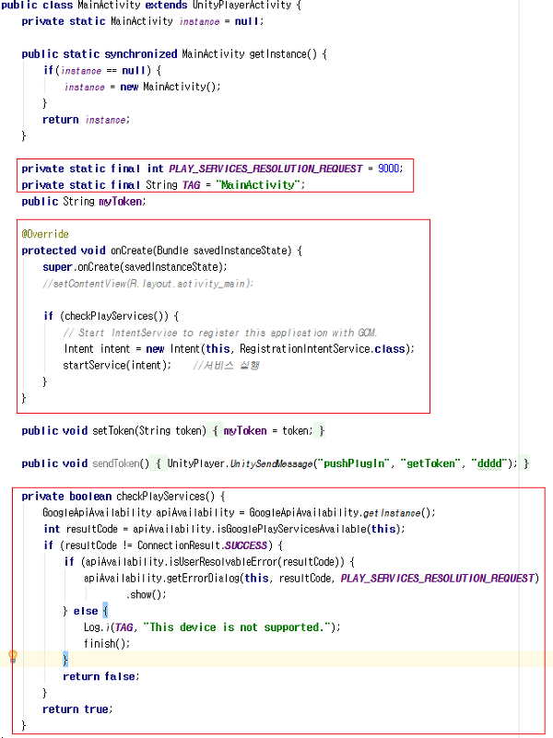
Task: Click the 'return false;' line
Action: pyautogui.click(x=101, y=676)
